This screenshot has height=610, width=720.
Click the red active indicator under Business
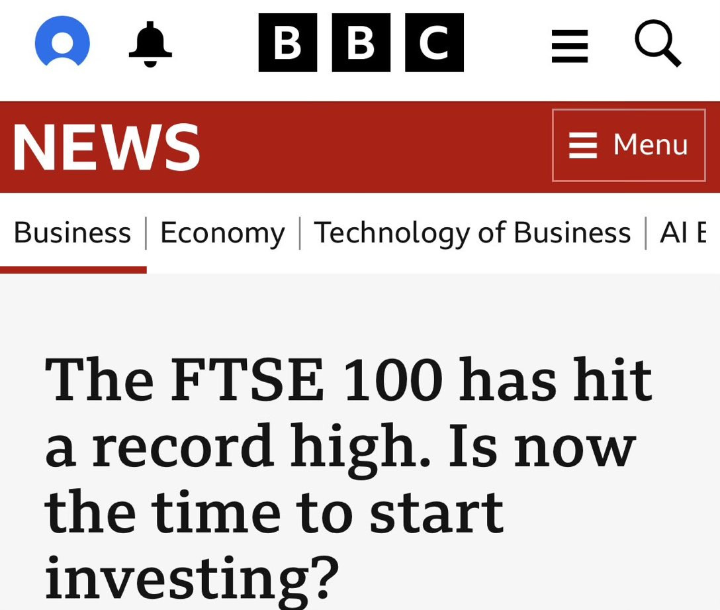73,270
